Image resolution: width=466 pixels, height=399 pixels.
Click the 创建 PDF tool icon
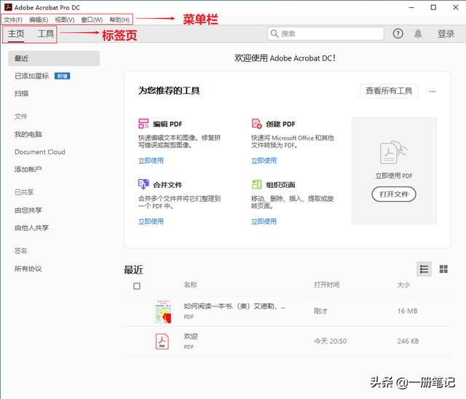tap(257, 124)
